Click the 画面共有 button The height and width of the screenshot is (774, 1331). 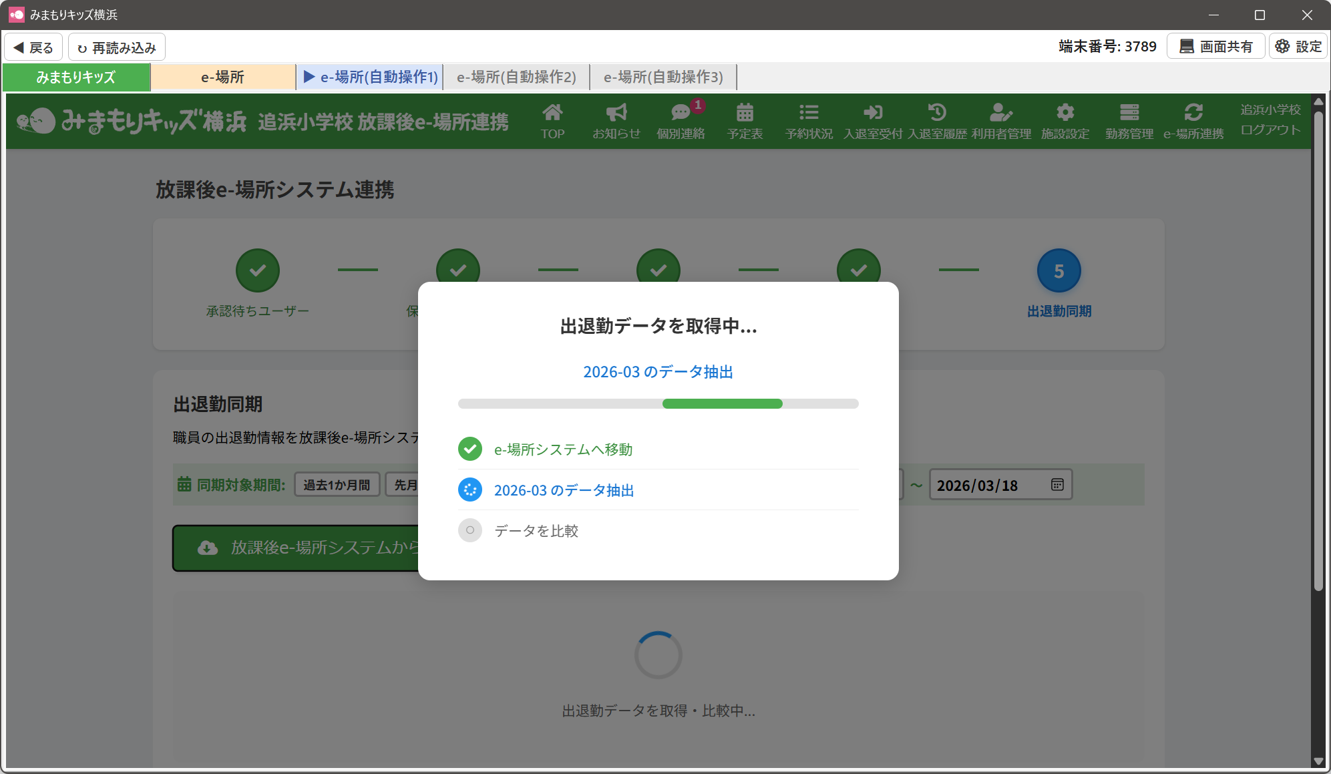click(1215, 47)
